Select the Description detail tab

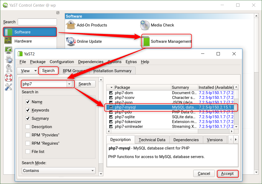[x=121, y=140]
